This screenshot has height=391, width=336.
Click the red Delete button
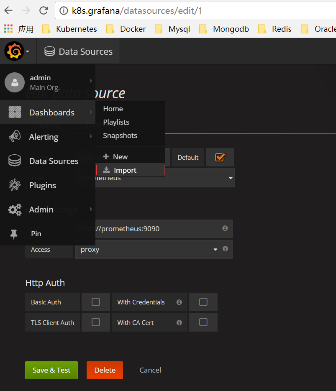[x=105, y=370]
